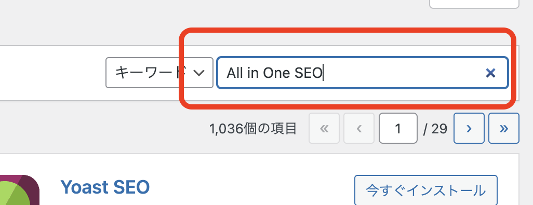Go to the next results page arrow

(469, 128)
